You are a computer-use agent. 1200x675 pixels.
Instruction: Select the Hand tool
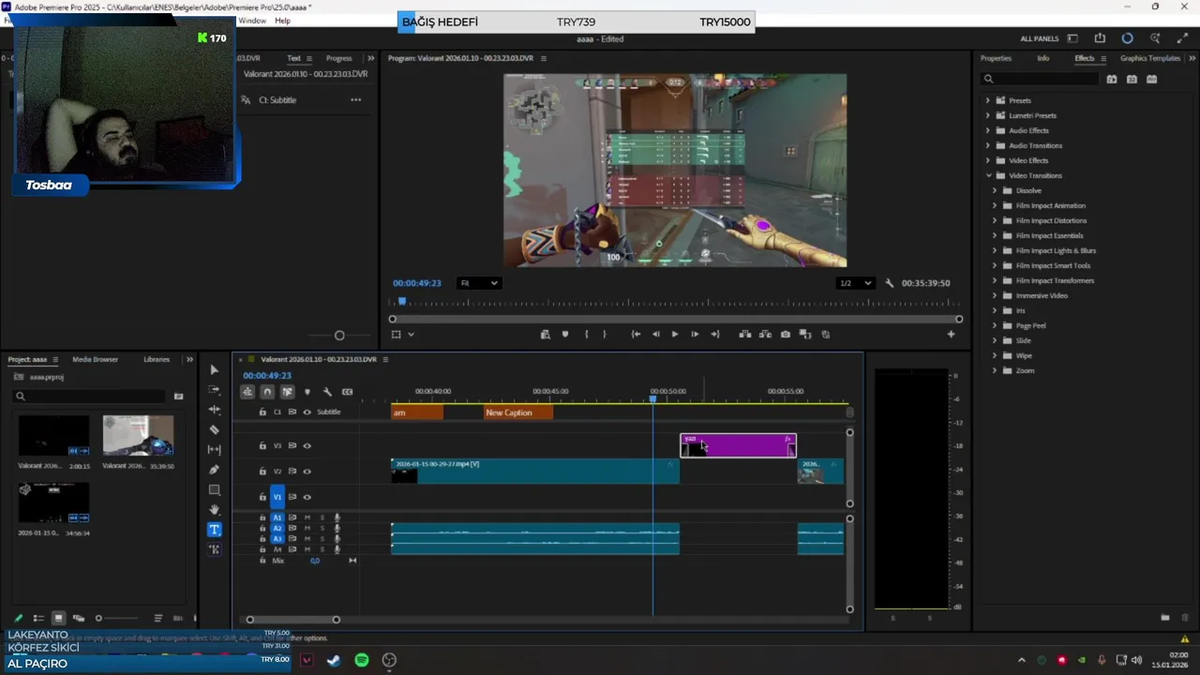tap(214, 509)
